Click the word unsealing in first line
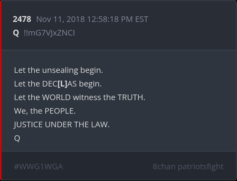 60,70
